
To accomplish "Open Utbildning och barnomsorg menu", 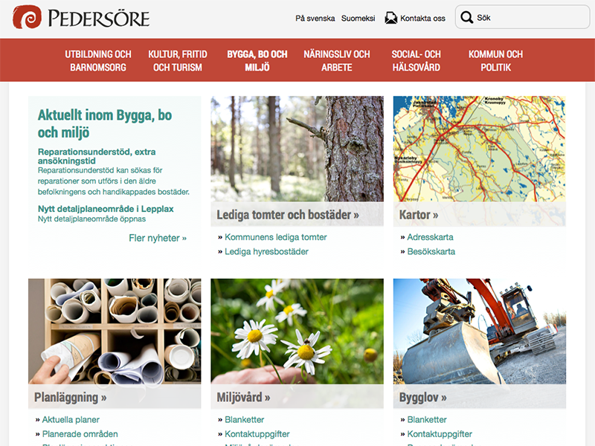I will point(98,61).
